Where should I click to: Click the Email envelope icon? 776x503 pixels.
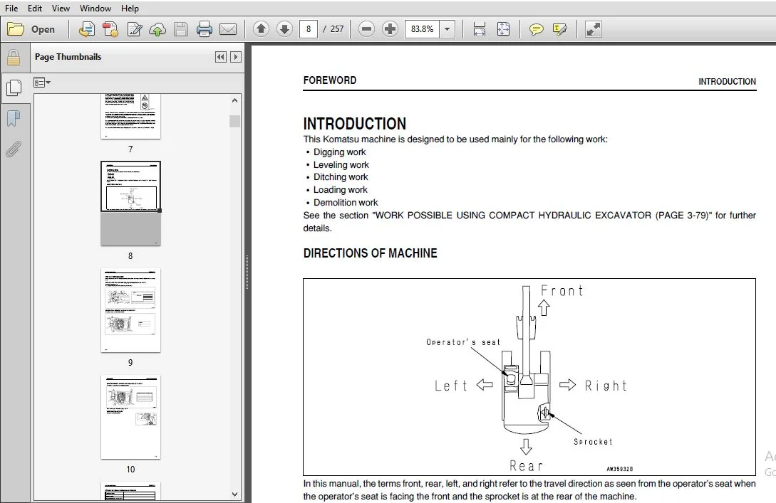coord(227,29)
